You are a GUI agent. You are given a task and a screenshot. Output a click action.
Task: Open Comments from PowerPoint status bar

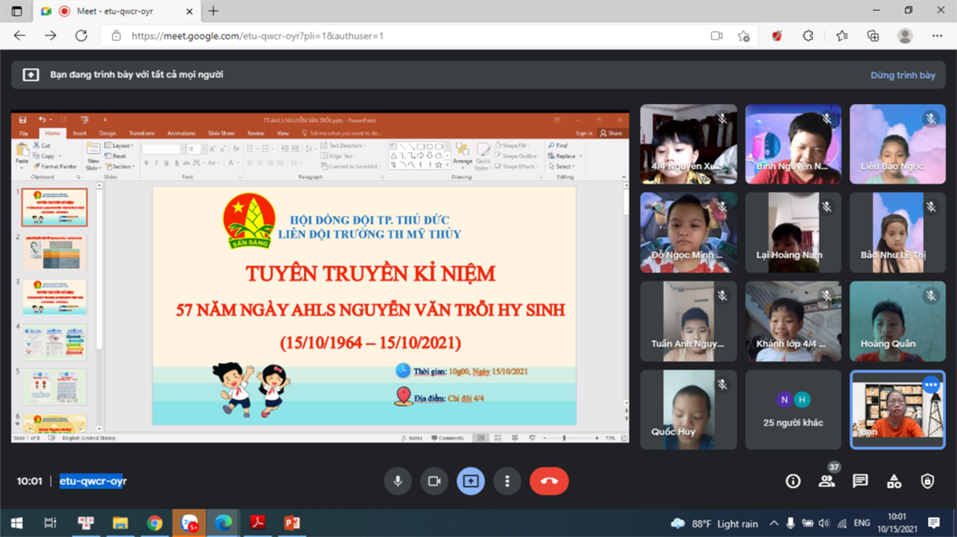click(x=447, y=438)
